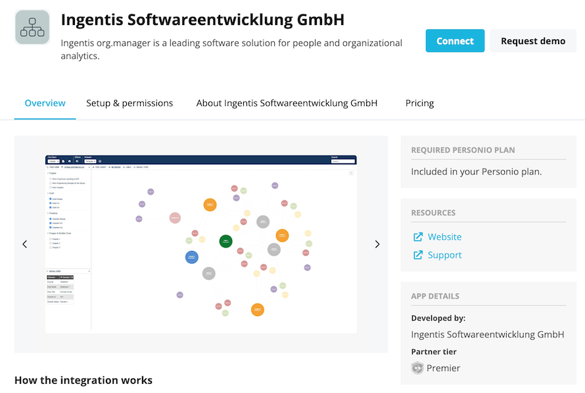
Task: Click the description starting "Ingentis org.manager is a leading"
Action: 231,49
